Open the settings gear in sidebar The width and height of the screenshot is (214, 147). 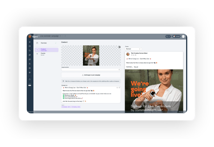pos(30,73)
